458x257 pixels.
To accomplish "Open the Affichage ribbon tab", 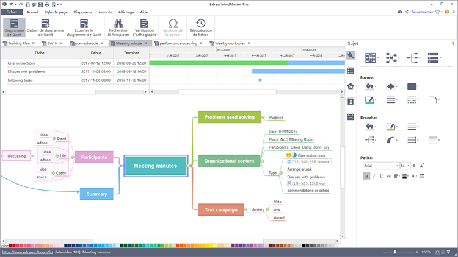I will [x=126, y=12].
